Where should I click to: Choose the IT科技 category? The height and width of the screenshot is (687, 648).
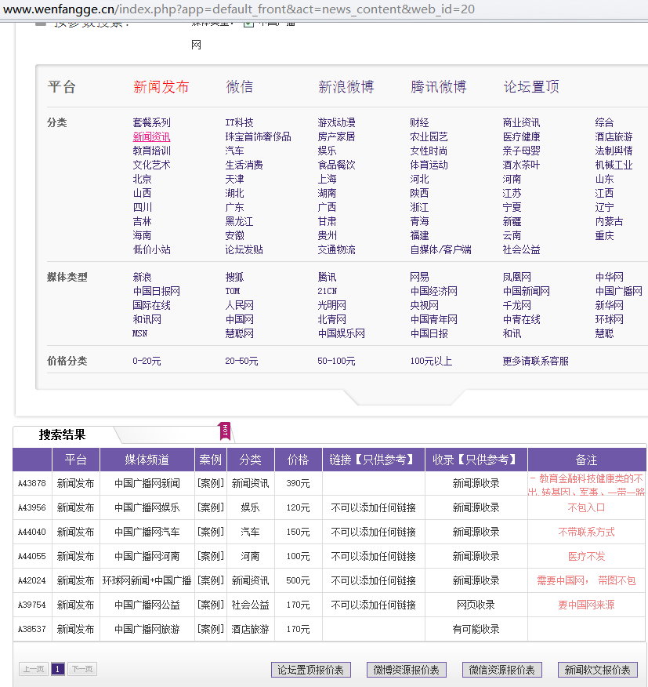click(x=239, y=122)
